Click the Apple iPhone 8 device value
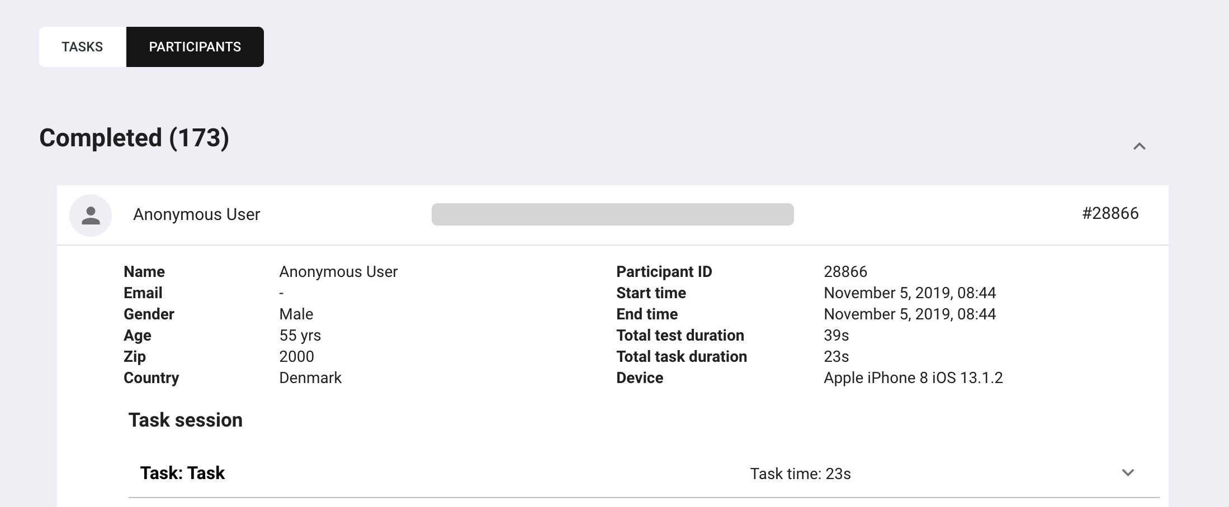1229x507 pixels. click(913, 378)
